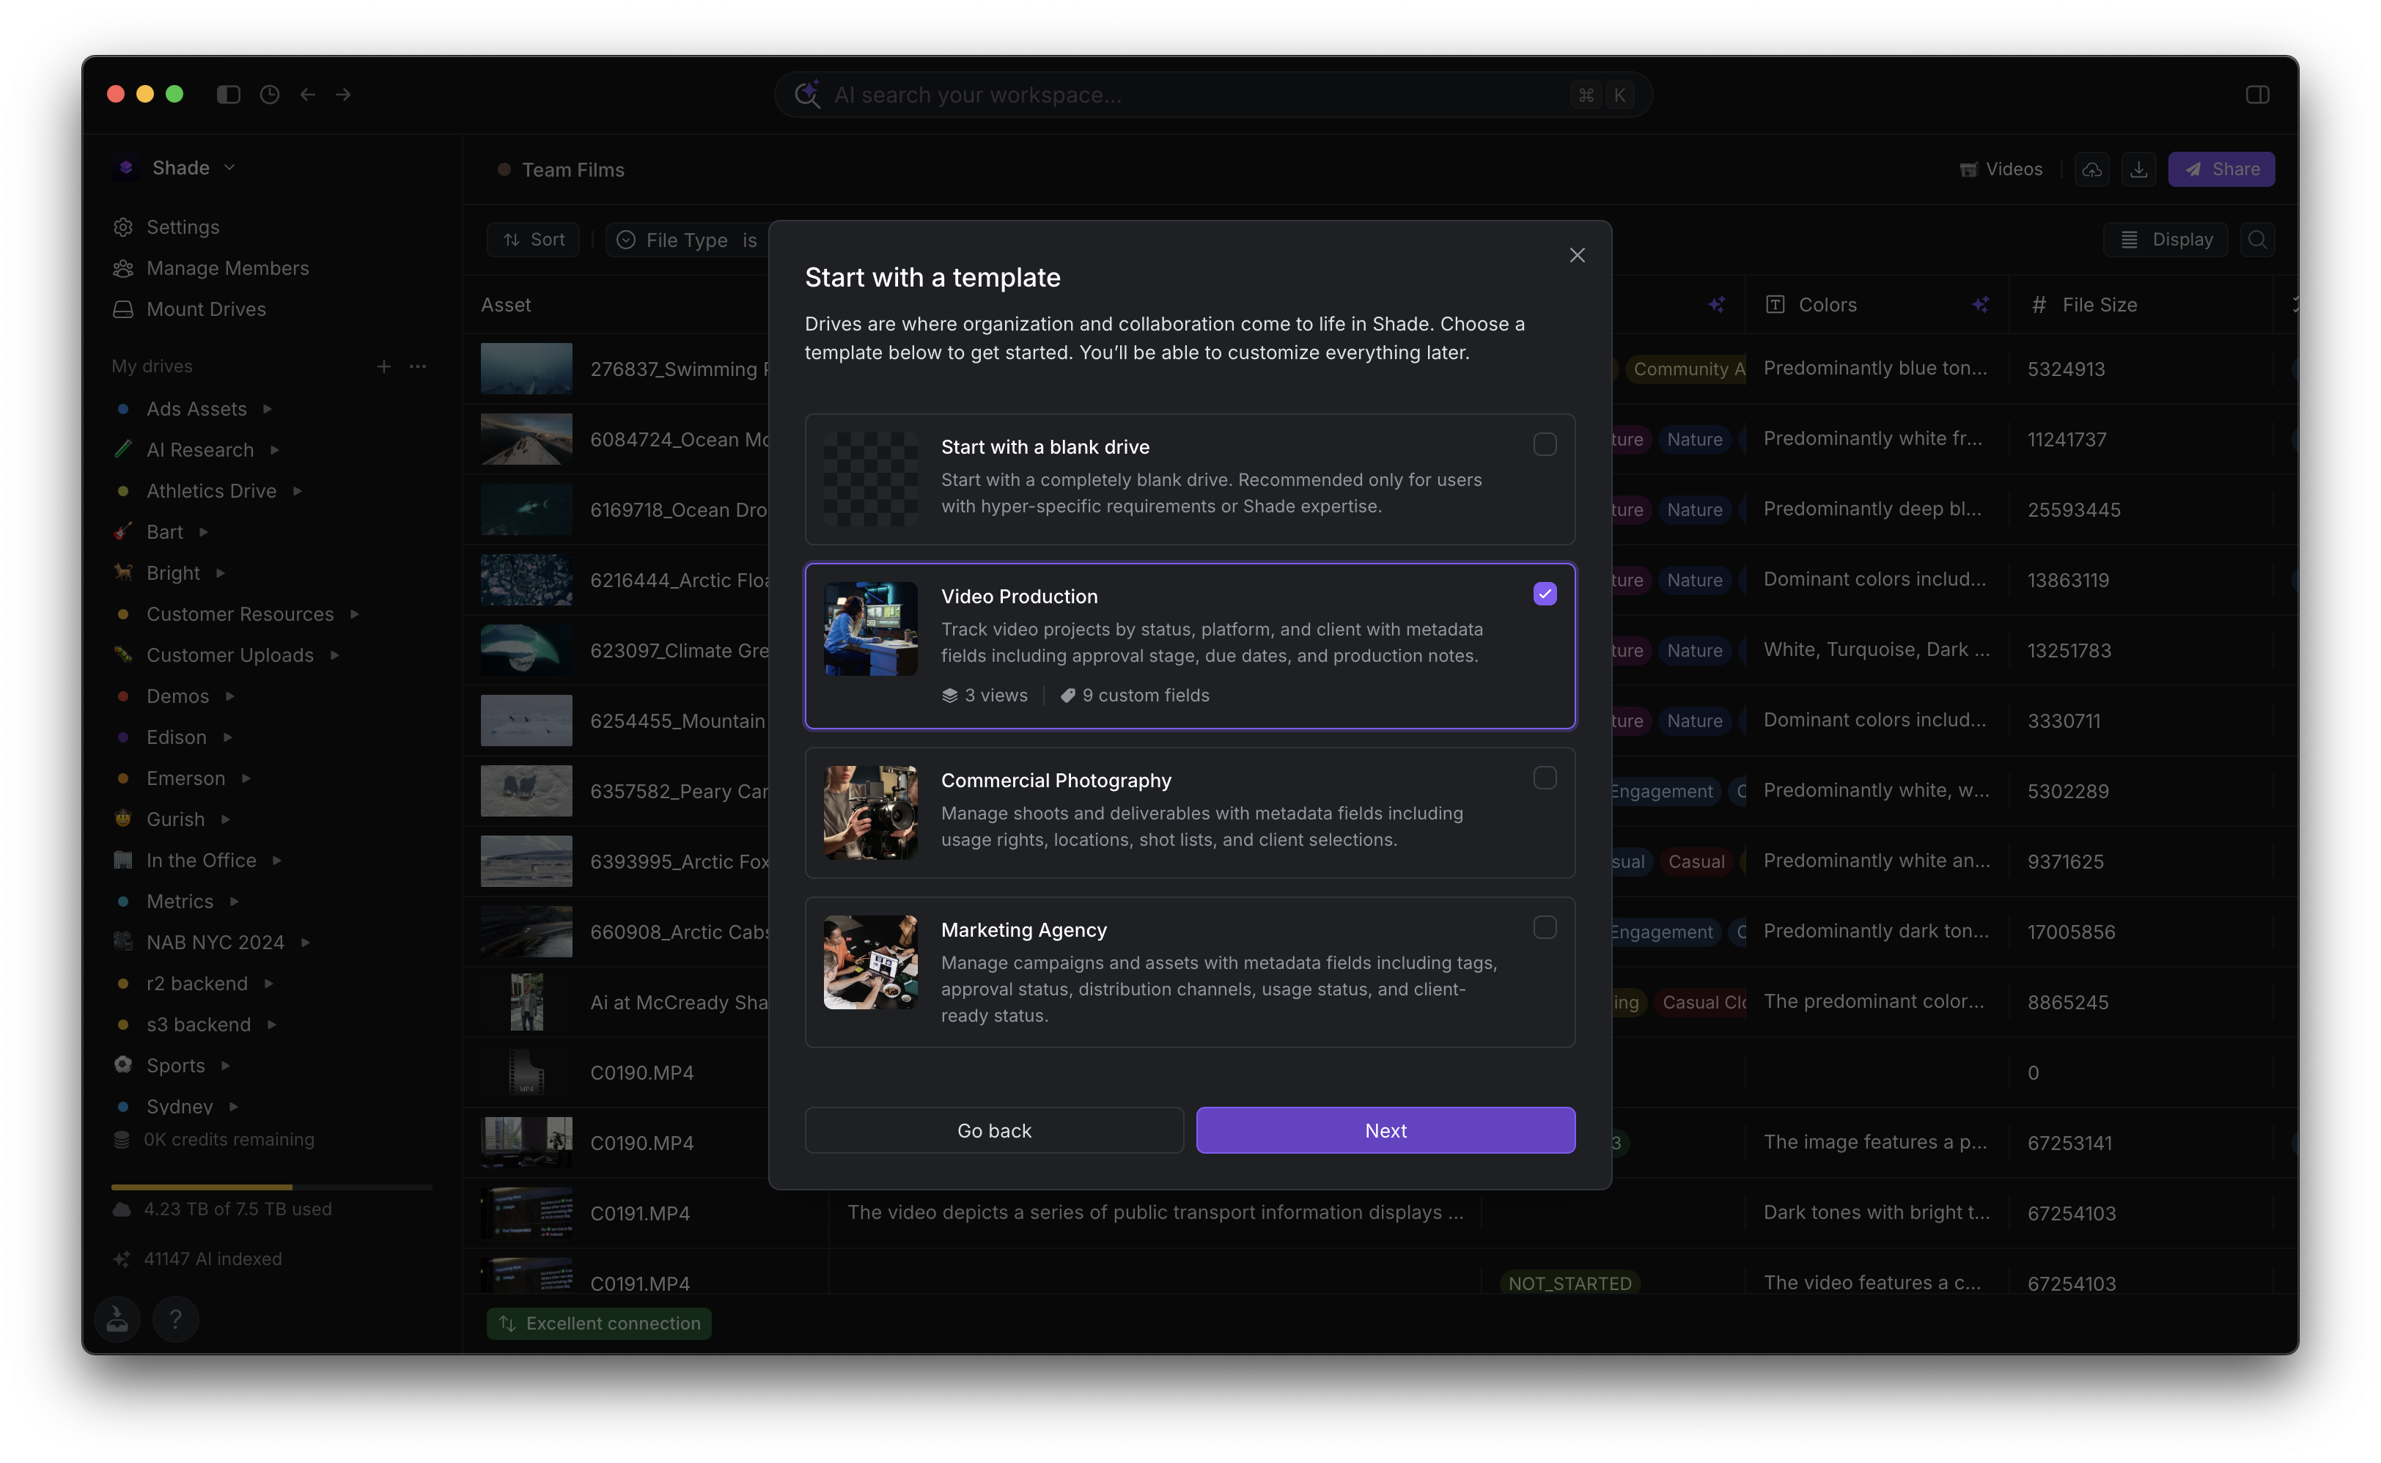
Task: Click the cloud upload icon
Action: pyautogui.click(x=2091, y=169)
